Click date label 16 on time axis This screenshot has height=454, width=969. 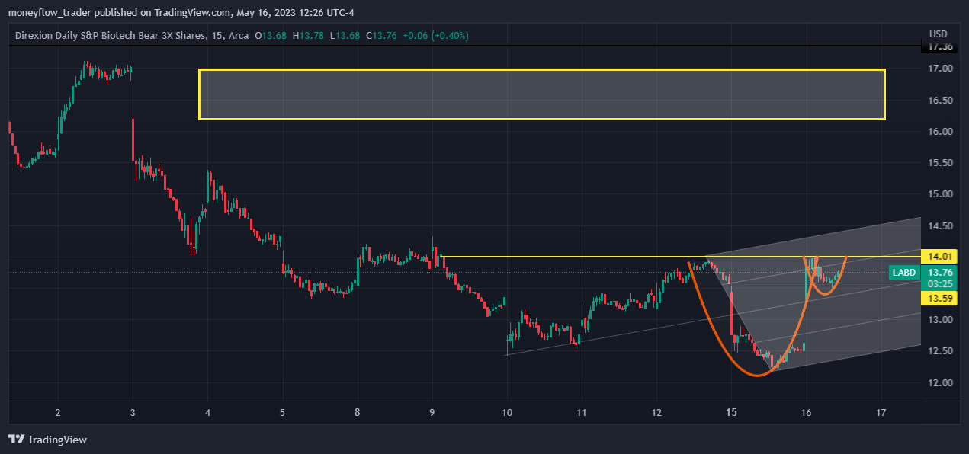click(x=807, y=412)
